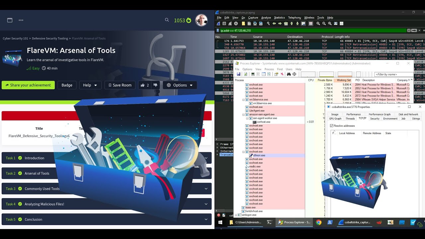The width and height of the screenshot is (425, 239).
Task: Expand Task 3 Commonly Used Tools chevron
Action: [x=206, y=189]
